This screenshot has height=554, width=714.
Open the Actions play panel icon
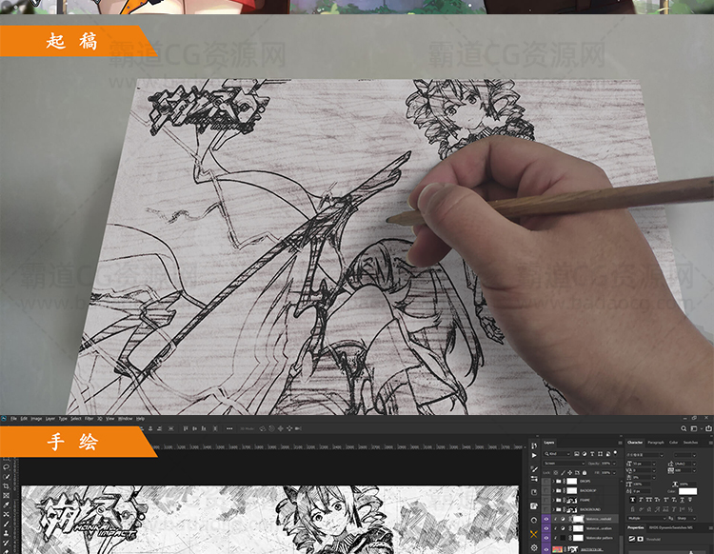coord(534,456)
